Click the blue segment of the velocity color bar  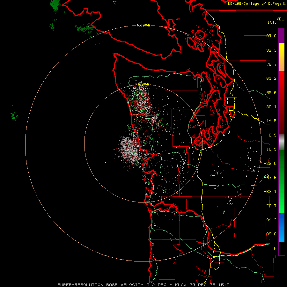[x=282, y=227]
